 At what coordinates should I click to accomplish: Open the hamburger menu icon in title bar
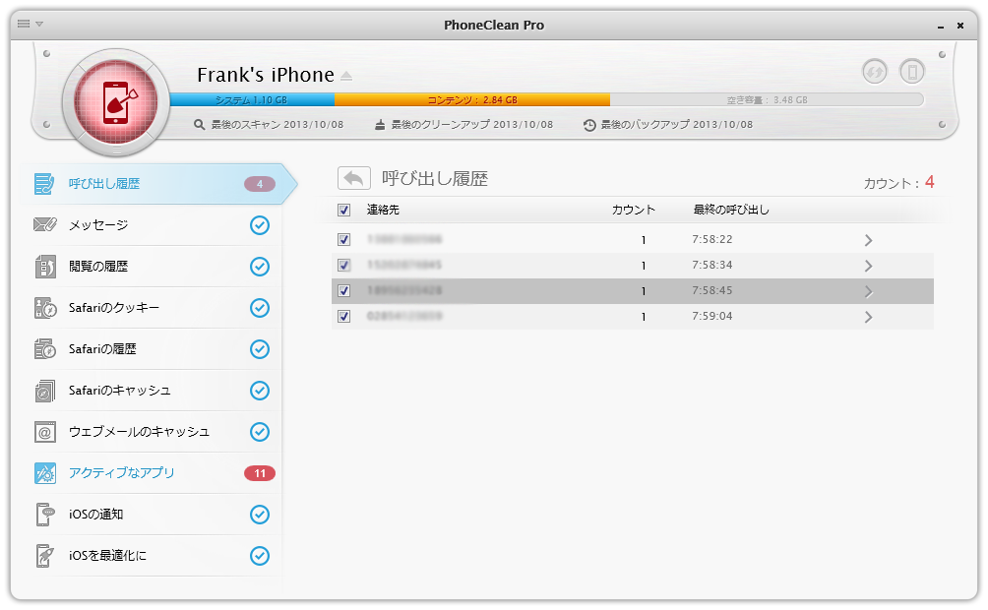coord(24,24)
